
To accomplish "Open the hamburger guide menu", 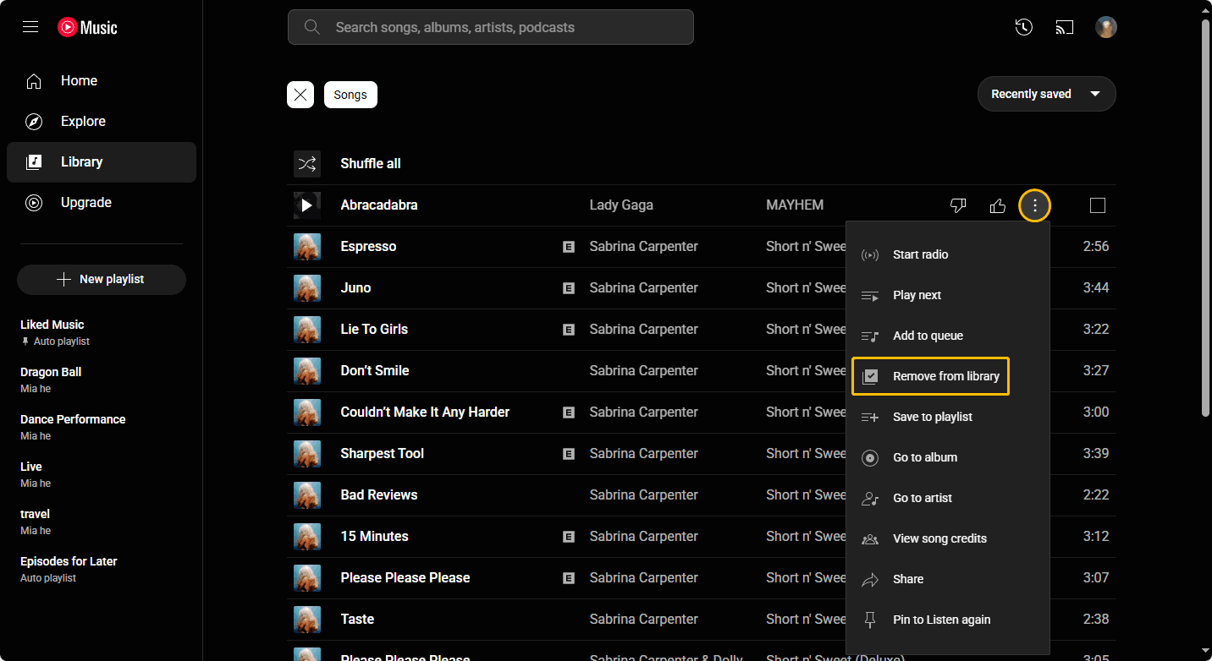I will click(30, 27).
